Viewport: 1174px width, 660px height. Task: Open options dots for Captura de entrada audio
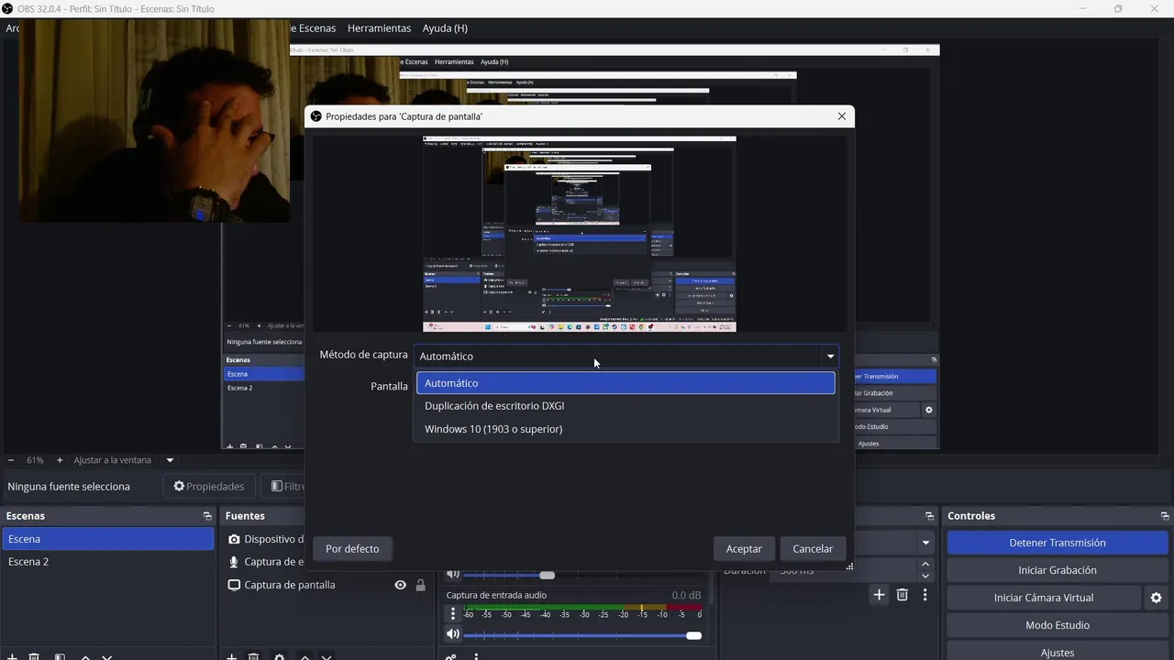click(x=452, y=613)
